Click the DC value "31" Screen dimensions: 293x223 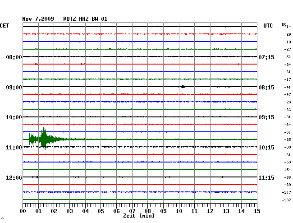288,72
